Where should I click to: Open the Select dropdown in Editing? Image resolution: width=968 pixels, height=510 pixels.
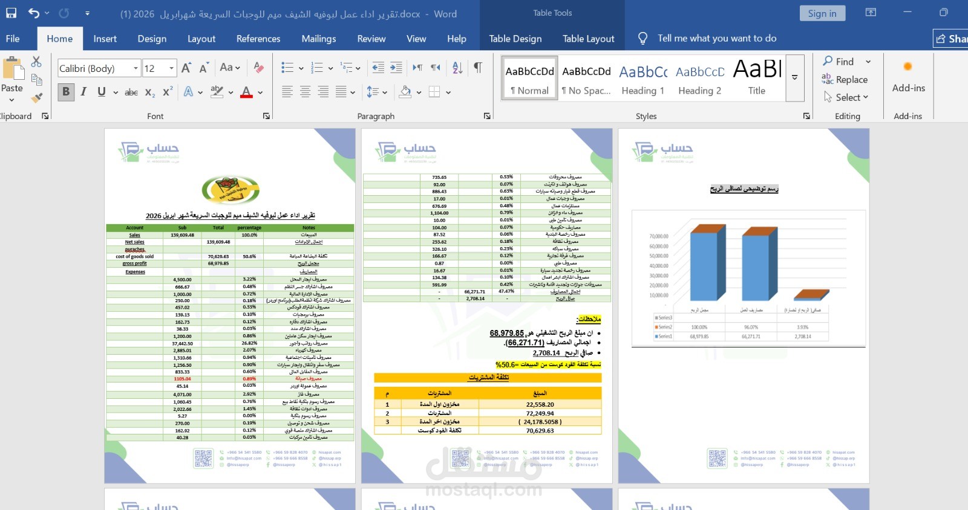point(846,97)
